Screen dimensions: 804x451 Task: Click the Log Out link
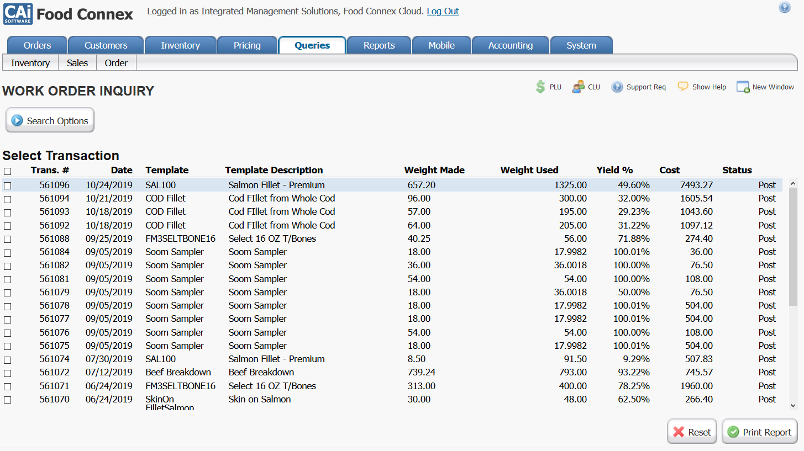click(443, 11)
